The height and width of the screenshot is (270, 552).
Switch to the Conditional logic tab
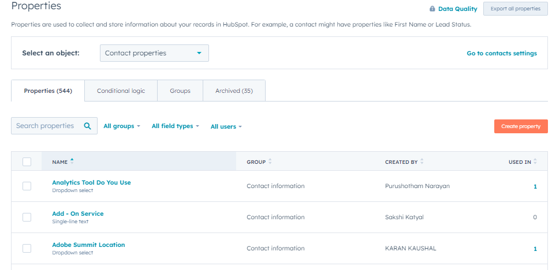pos(121,91)
